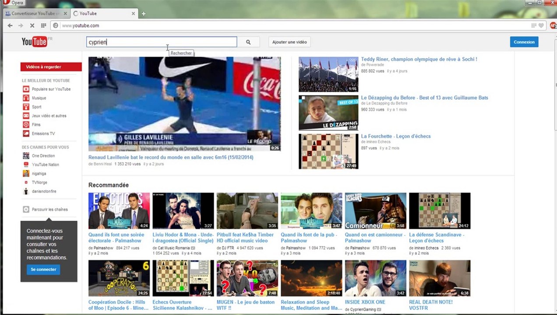This screenshot has height=315, width=557.
Task: Open a new tab with plus icon
Action: [x=144, y=14]
